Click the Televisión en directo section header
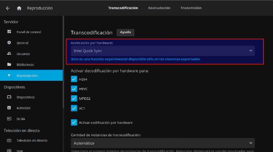This screenshot has width=273, height=152. coord(22,130)
